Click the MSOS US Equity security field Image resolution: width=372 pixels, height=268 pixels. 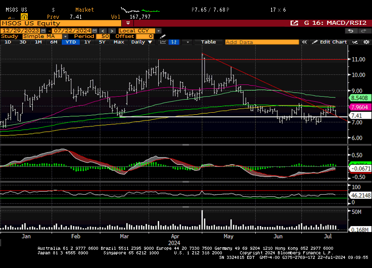point(61,23)
